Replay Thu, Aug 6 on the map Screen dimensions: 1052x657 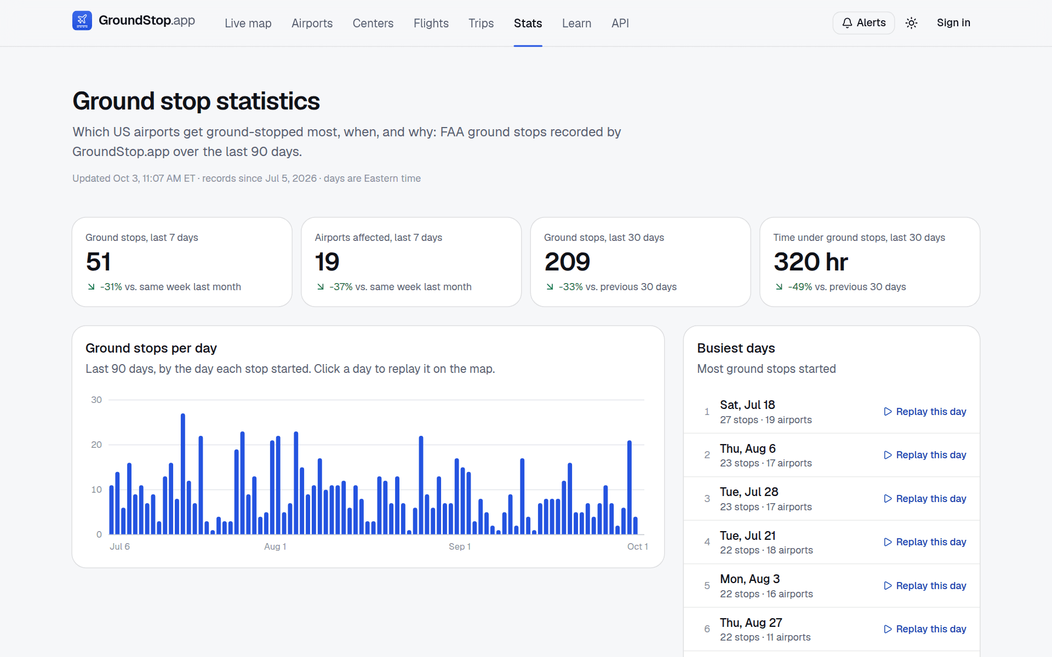[925, 455]
